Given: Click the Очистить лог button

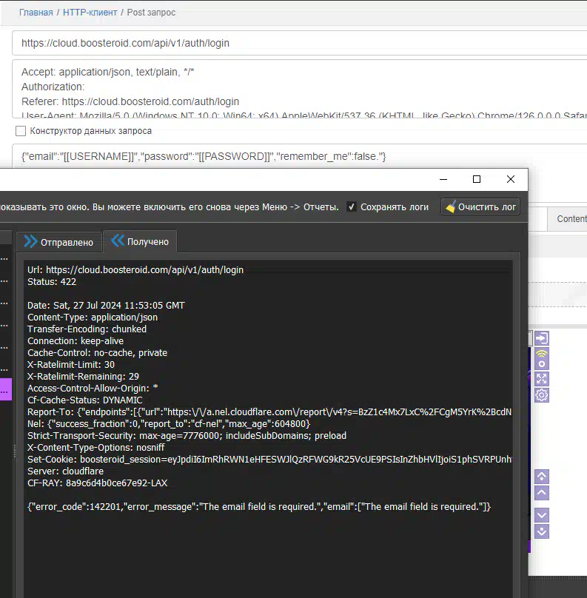Looking at the screenshot, I should tap(480, 206).
